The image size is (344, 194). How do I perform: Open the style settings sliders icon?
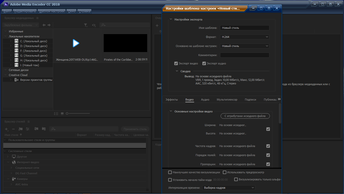[28, 129]
